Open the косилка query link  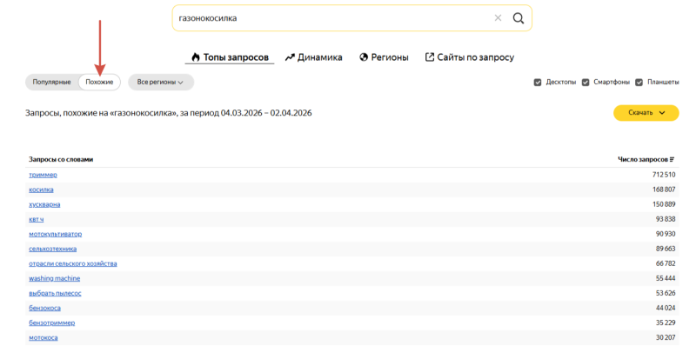(41, 190)
